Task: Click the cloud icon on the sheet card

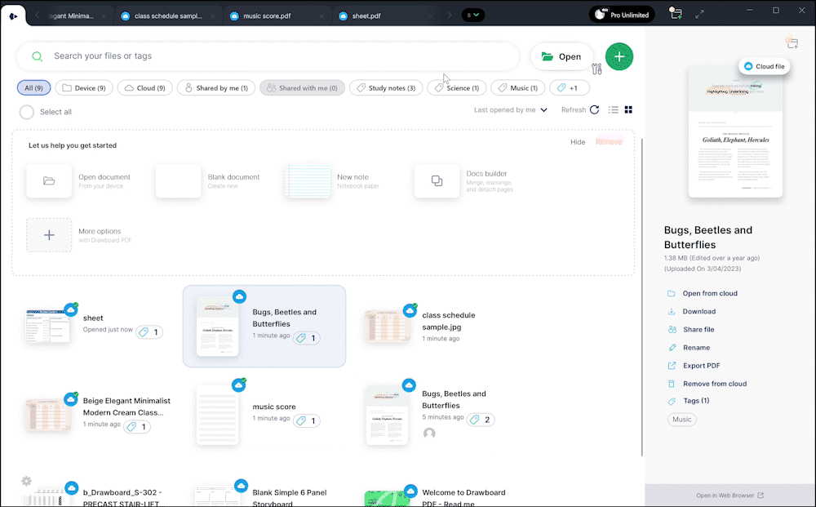Action: coord(71,310)
